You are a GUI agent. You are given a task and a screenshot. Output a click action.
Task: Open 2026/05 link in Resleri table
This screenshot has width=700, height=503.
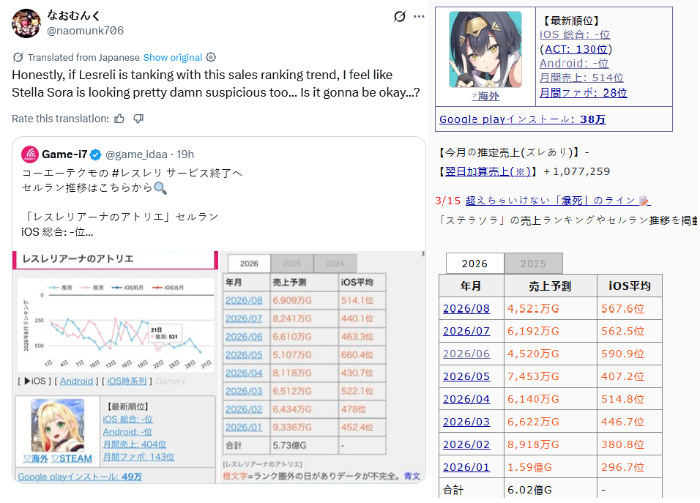[244, 355]
